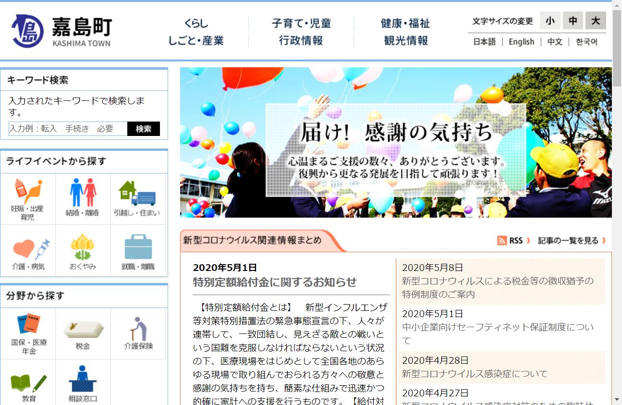This screenshot has width=622, height=405.
Task: Click inside the keyword search input field
Action: click(68, 129)
